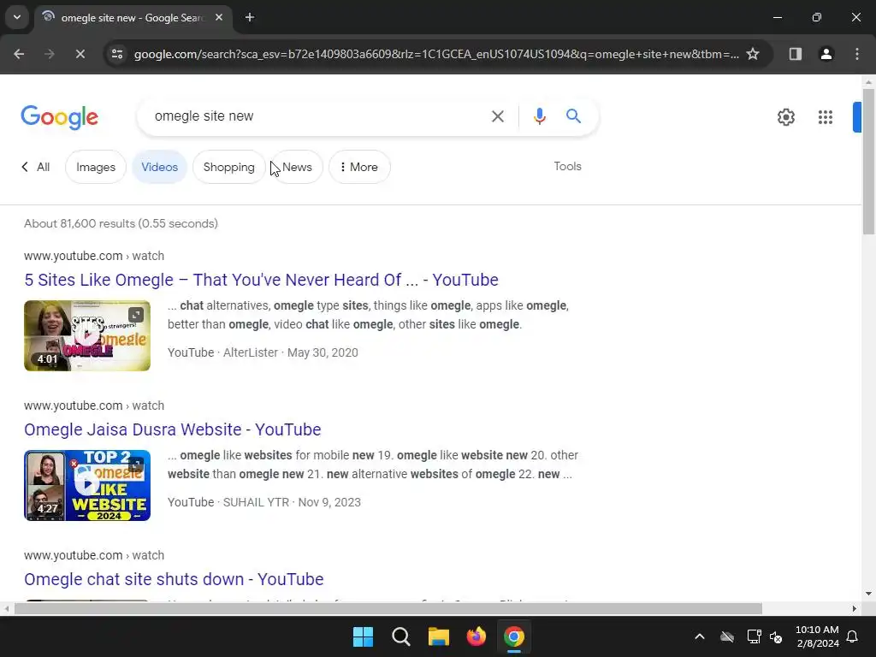Toggle the Chrome side panel
The width and height of the screenshot is (876, 657).
coord(795,54)
